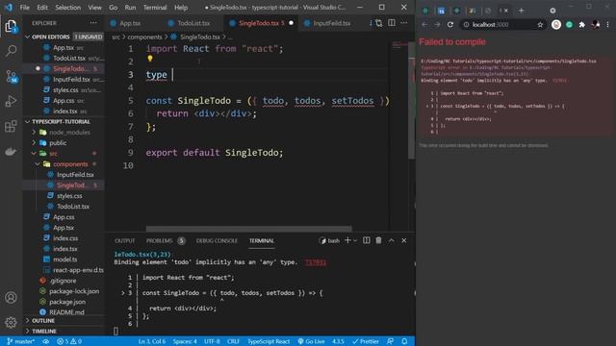The image size is (616, 346).
Task: Switch to the Output panel tab
Action: click(x=125, y=241)
